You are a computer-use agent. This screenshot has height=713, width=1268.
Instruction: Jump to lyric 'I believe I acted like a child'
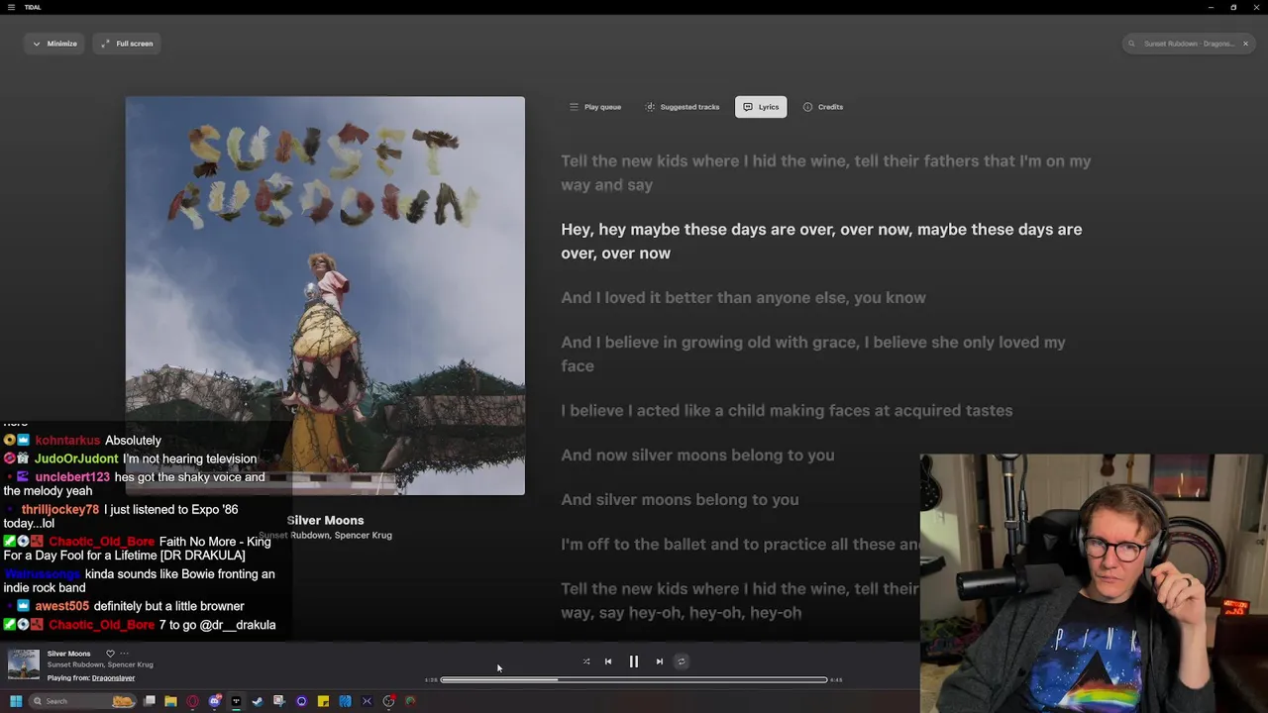[787, 411]
